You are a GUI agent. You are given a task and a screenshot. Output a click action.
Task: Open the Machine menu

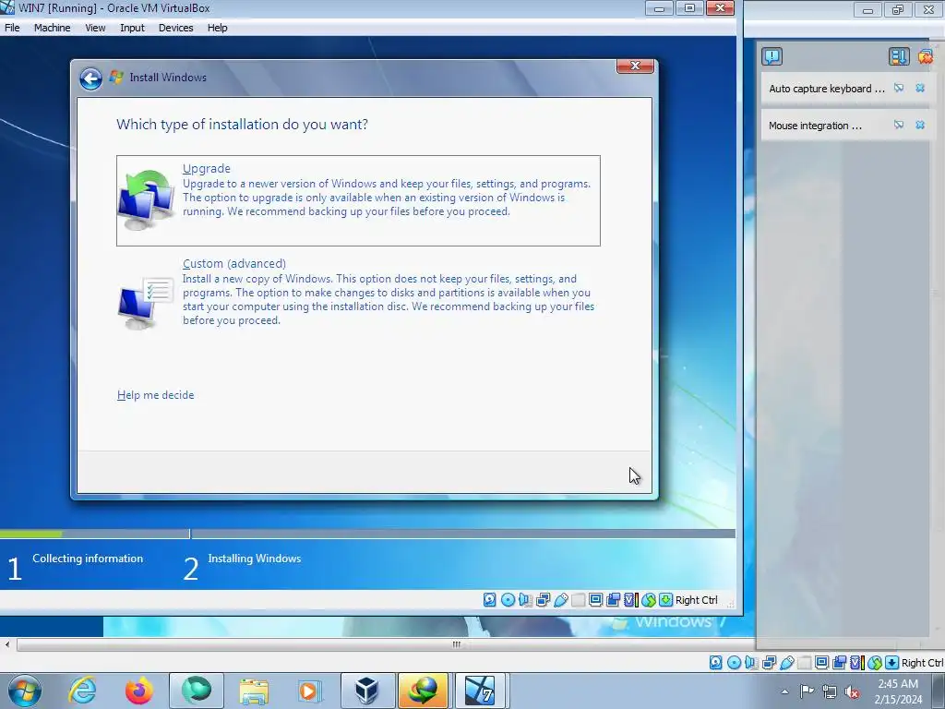click(x=52, y=28)
